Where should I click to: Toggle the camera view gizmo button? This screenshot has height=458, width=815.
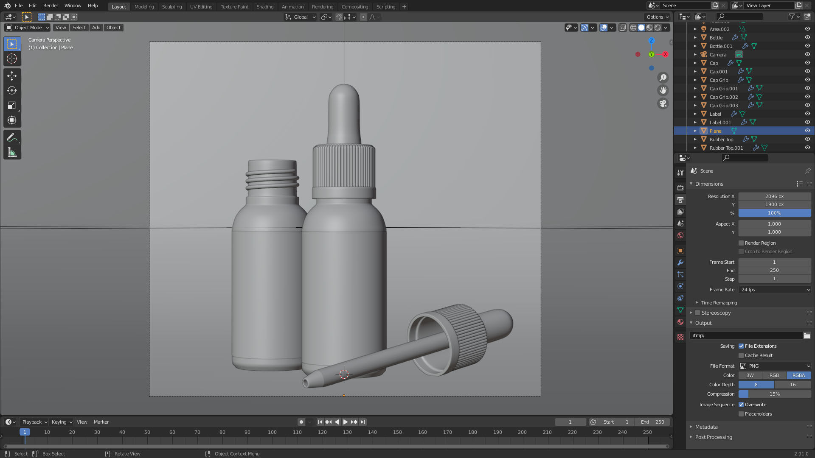coord(663,103)
